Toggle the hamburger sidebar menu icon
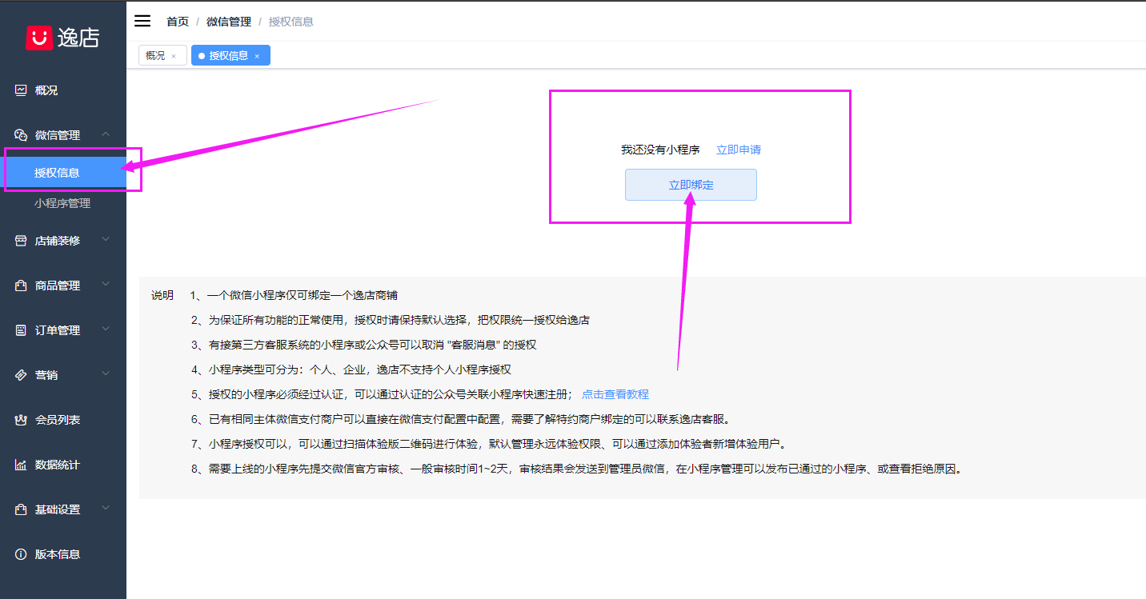This screenshot has height=599, width=1146. tap(142, 21)
